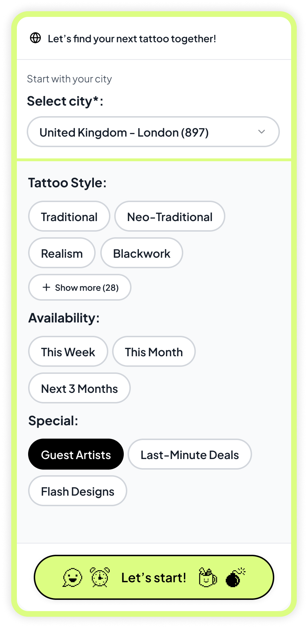Toggle Flash Designs special filter
Viewport: 308px width, 628px height.
click(x=78, y=491)
